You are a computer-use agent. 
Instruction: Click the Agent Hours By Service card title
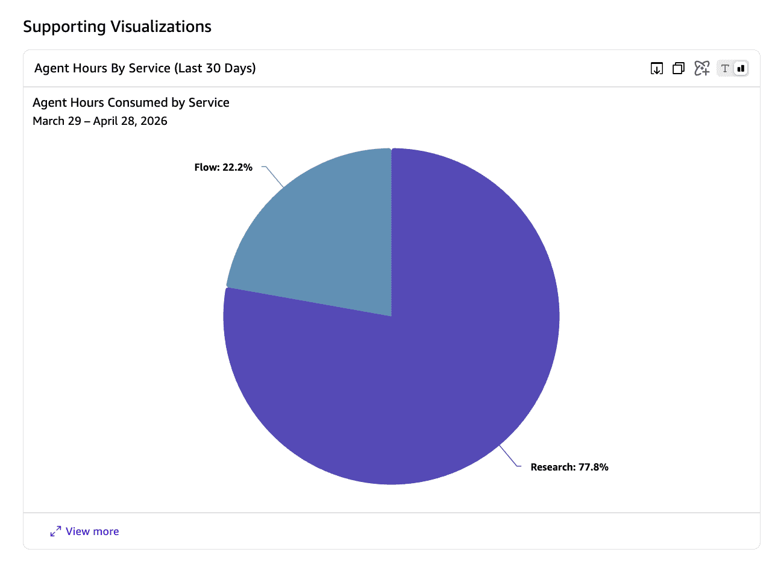[145, 68]
